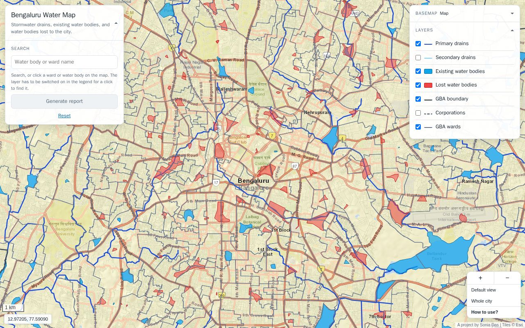525x328 pixels.
Task: Click the water body or ward search field
Action: [x=64, y=62]
